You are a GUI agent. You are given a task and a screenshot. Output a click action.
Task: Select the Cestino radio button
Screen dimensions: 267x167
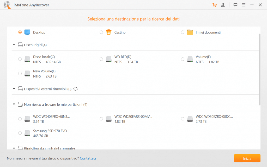tap(101, 32)
